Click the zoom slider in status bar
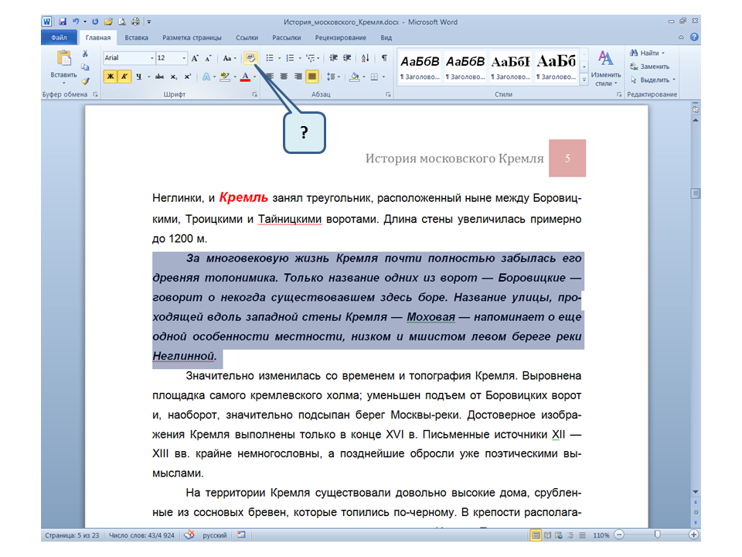Viewport: 742px width, 557px height. point(657,535)
